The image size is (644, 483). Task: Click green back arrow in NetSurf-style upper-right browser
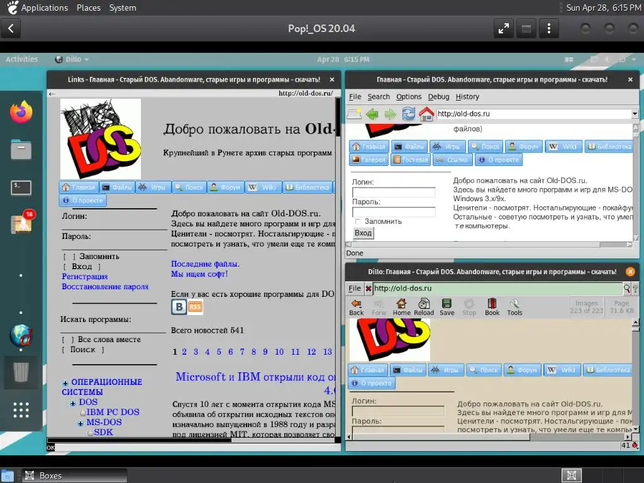point(372,114)
